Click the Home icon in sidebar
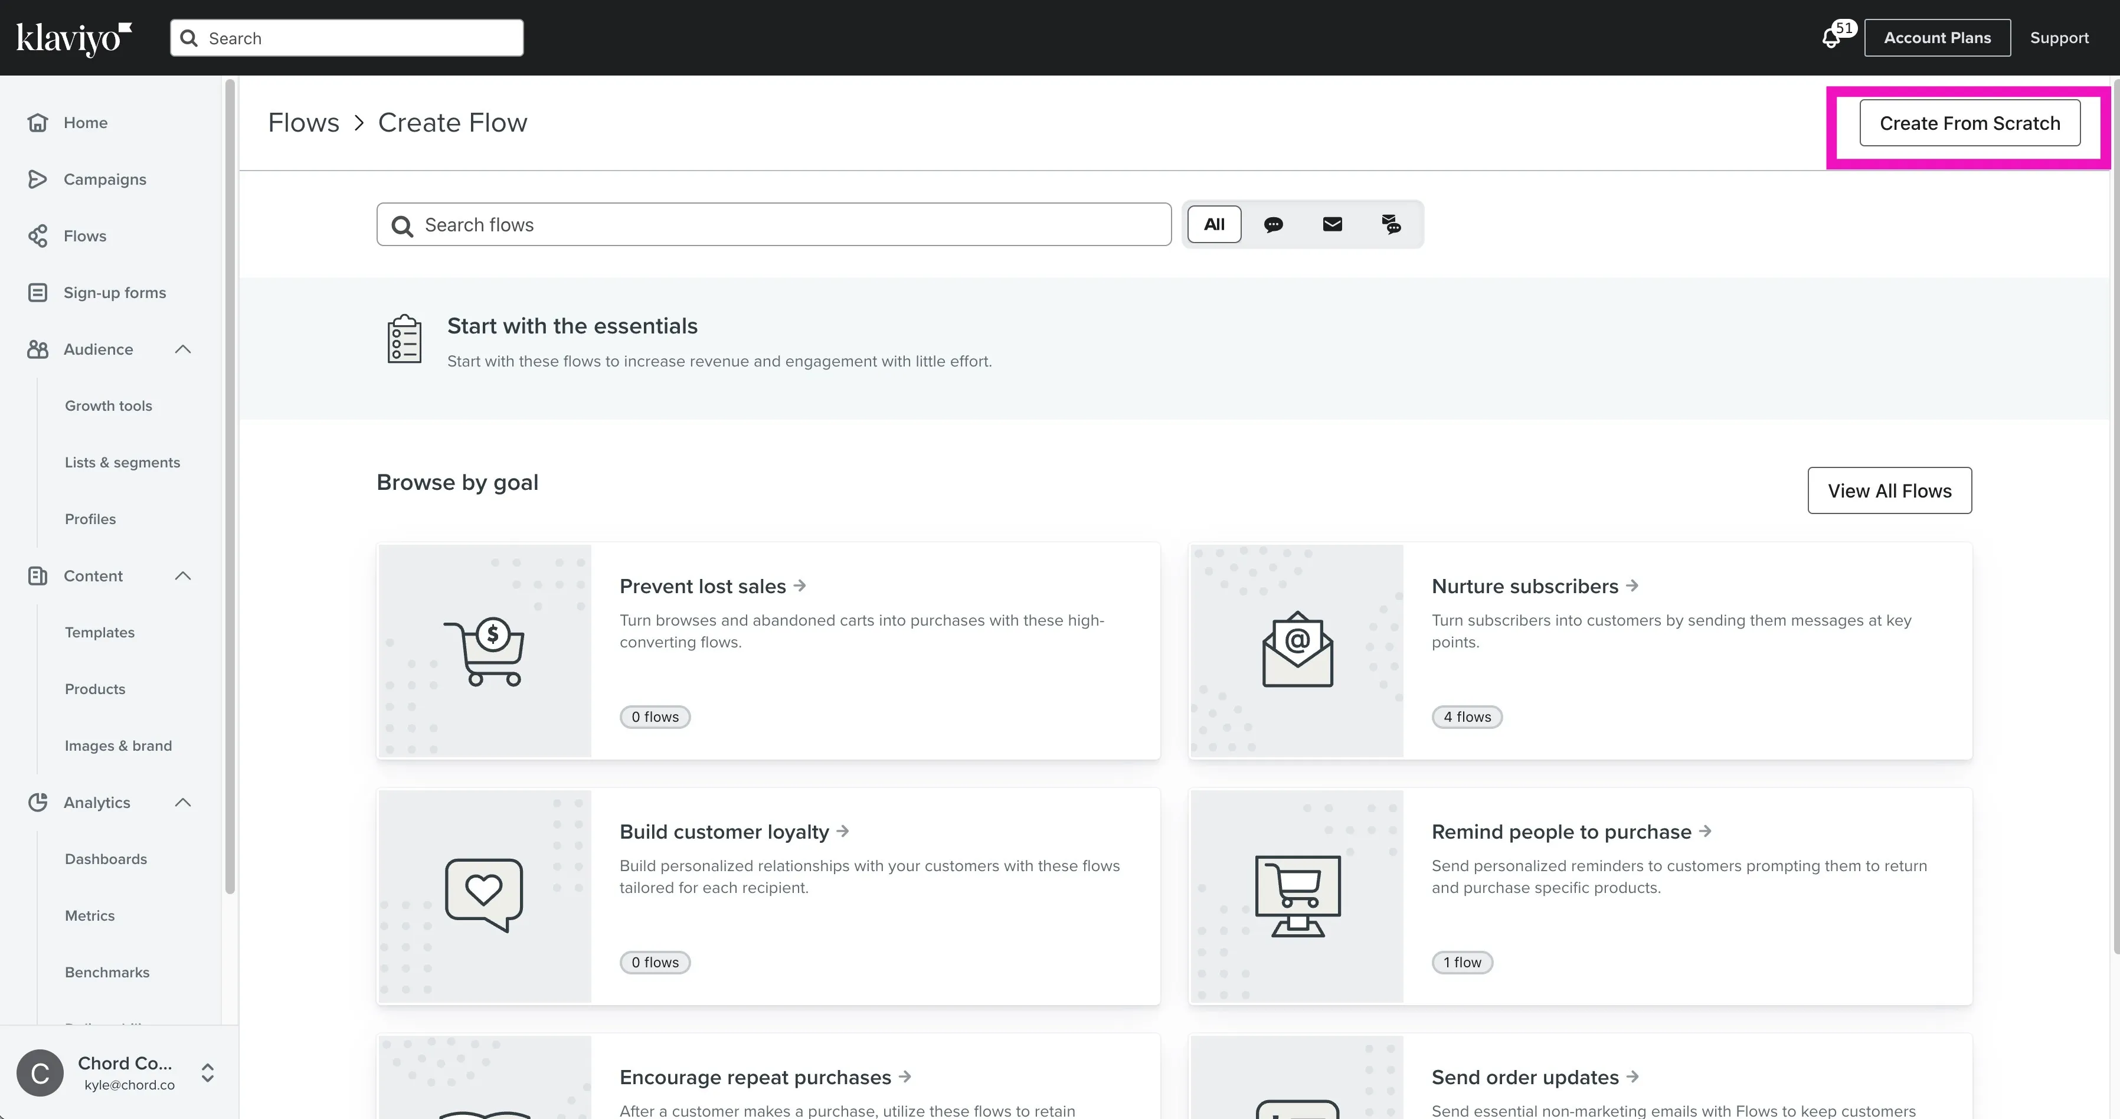 coord(38,123)
